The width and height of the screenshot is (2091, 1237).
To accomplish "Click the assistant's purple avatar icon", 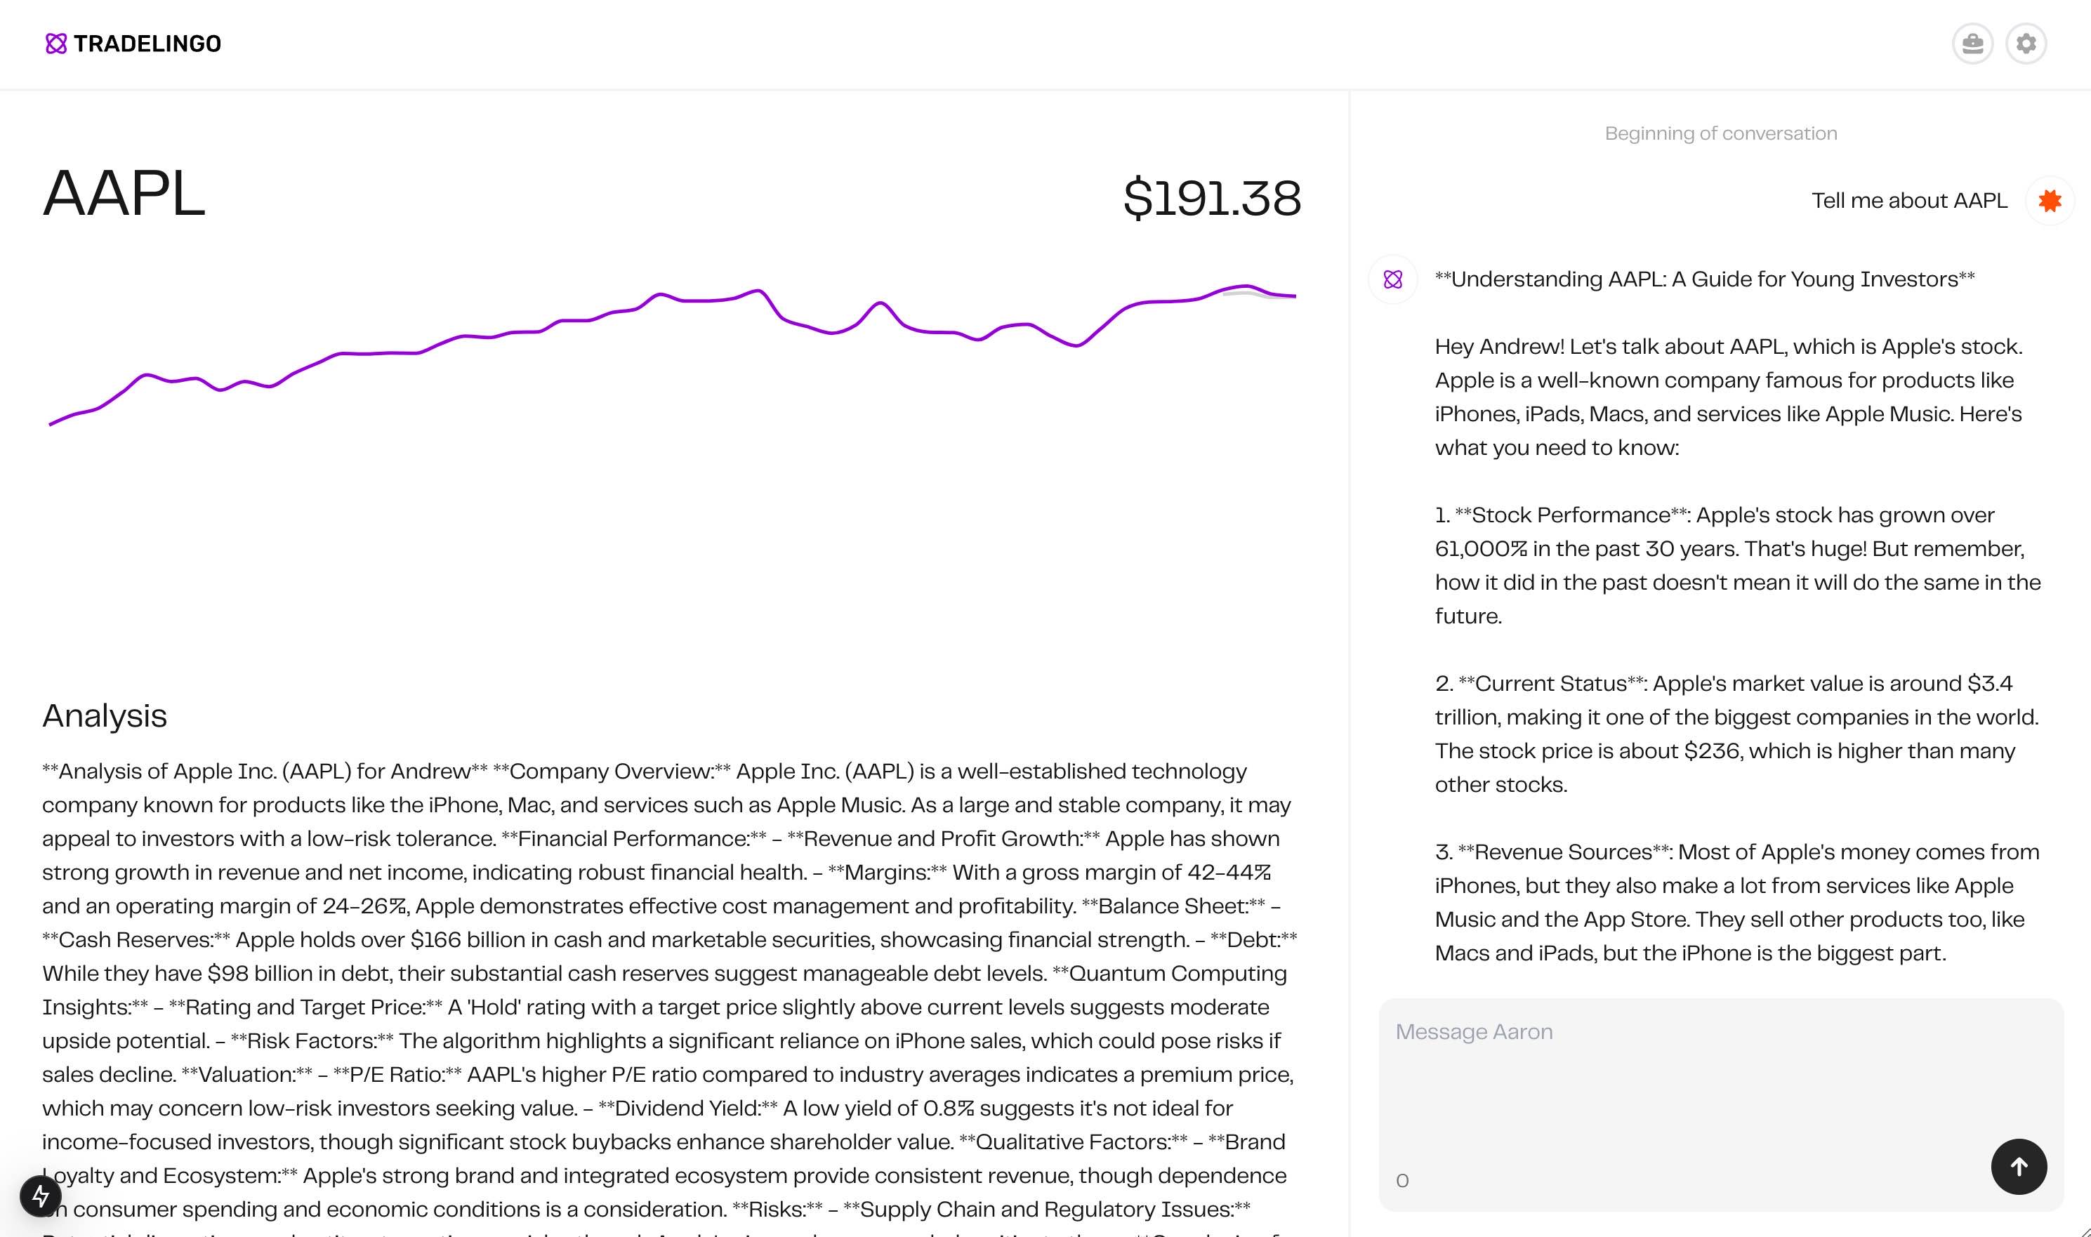I will (1392, 279).
